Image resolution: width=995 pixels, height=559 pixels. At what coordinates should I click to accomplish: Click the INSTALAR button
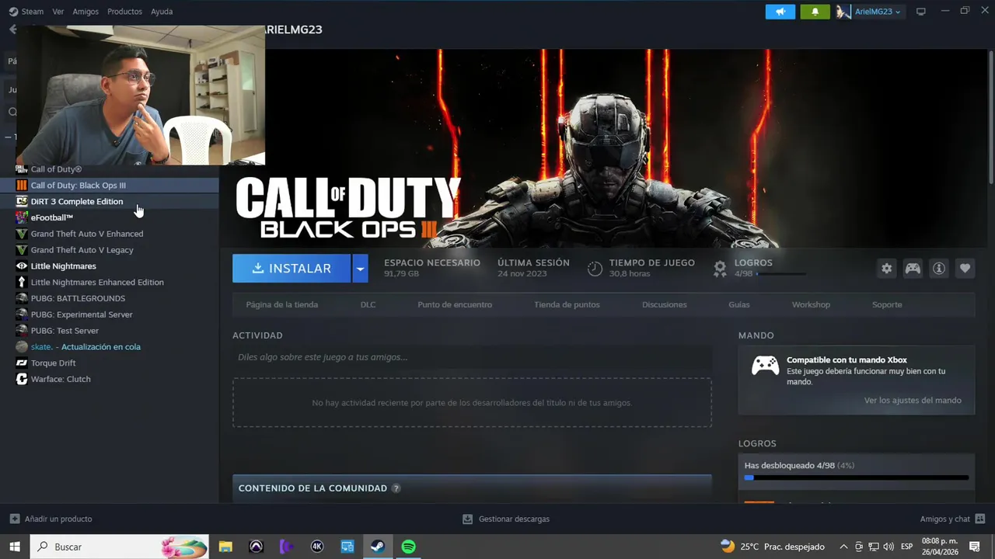(292, 269)
